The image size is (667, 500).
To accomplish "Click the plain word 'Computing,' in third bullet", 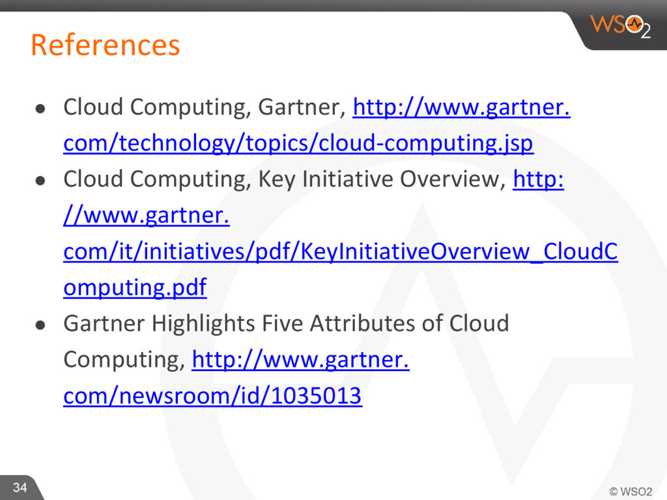I will coord(124,360).
